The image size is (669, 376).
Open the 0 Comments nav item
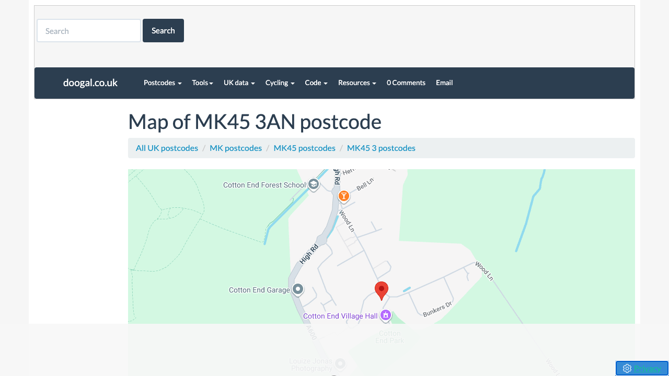coord(406,83)
